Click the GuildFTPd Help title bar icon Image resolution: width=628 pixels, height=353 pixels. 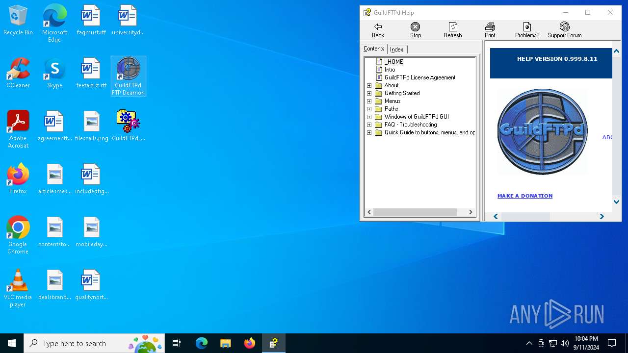click(x=367, y=13)
